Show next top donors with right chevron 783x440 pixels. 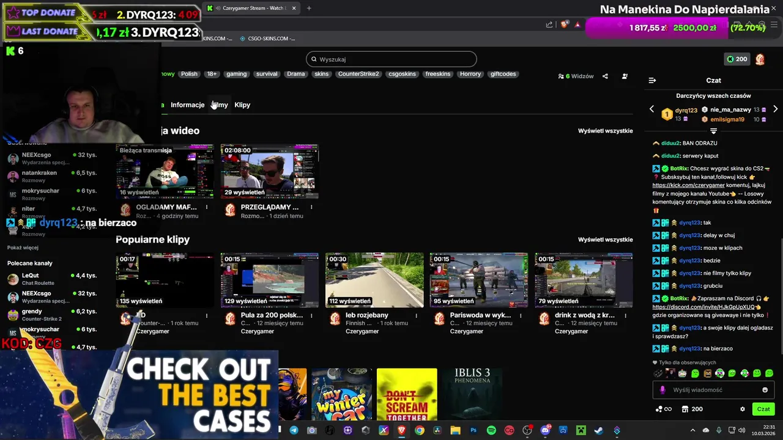click(x=775, y=109)
